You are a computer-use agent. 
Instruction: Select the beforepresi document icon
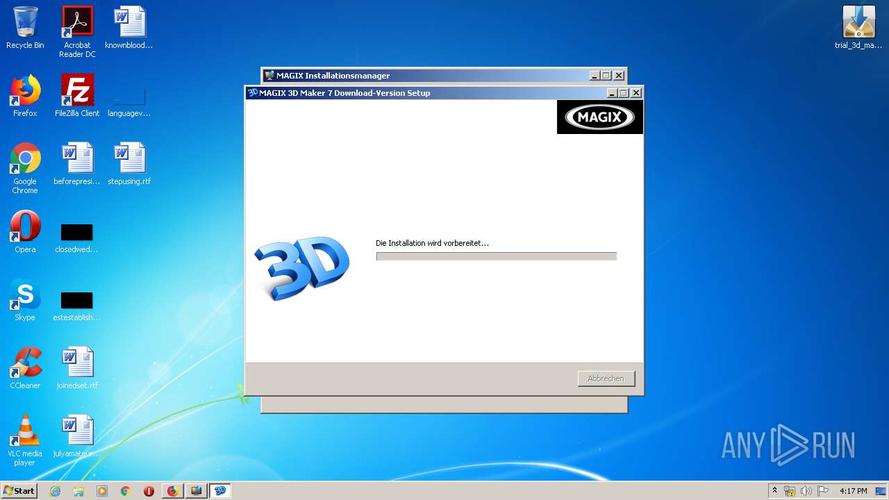(x=77, y=164)
